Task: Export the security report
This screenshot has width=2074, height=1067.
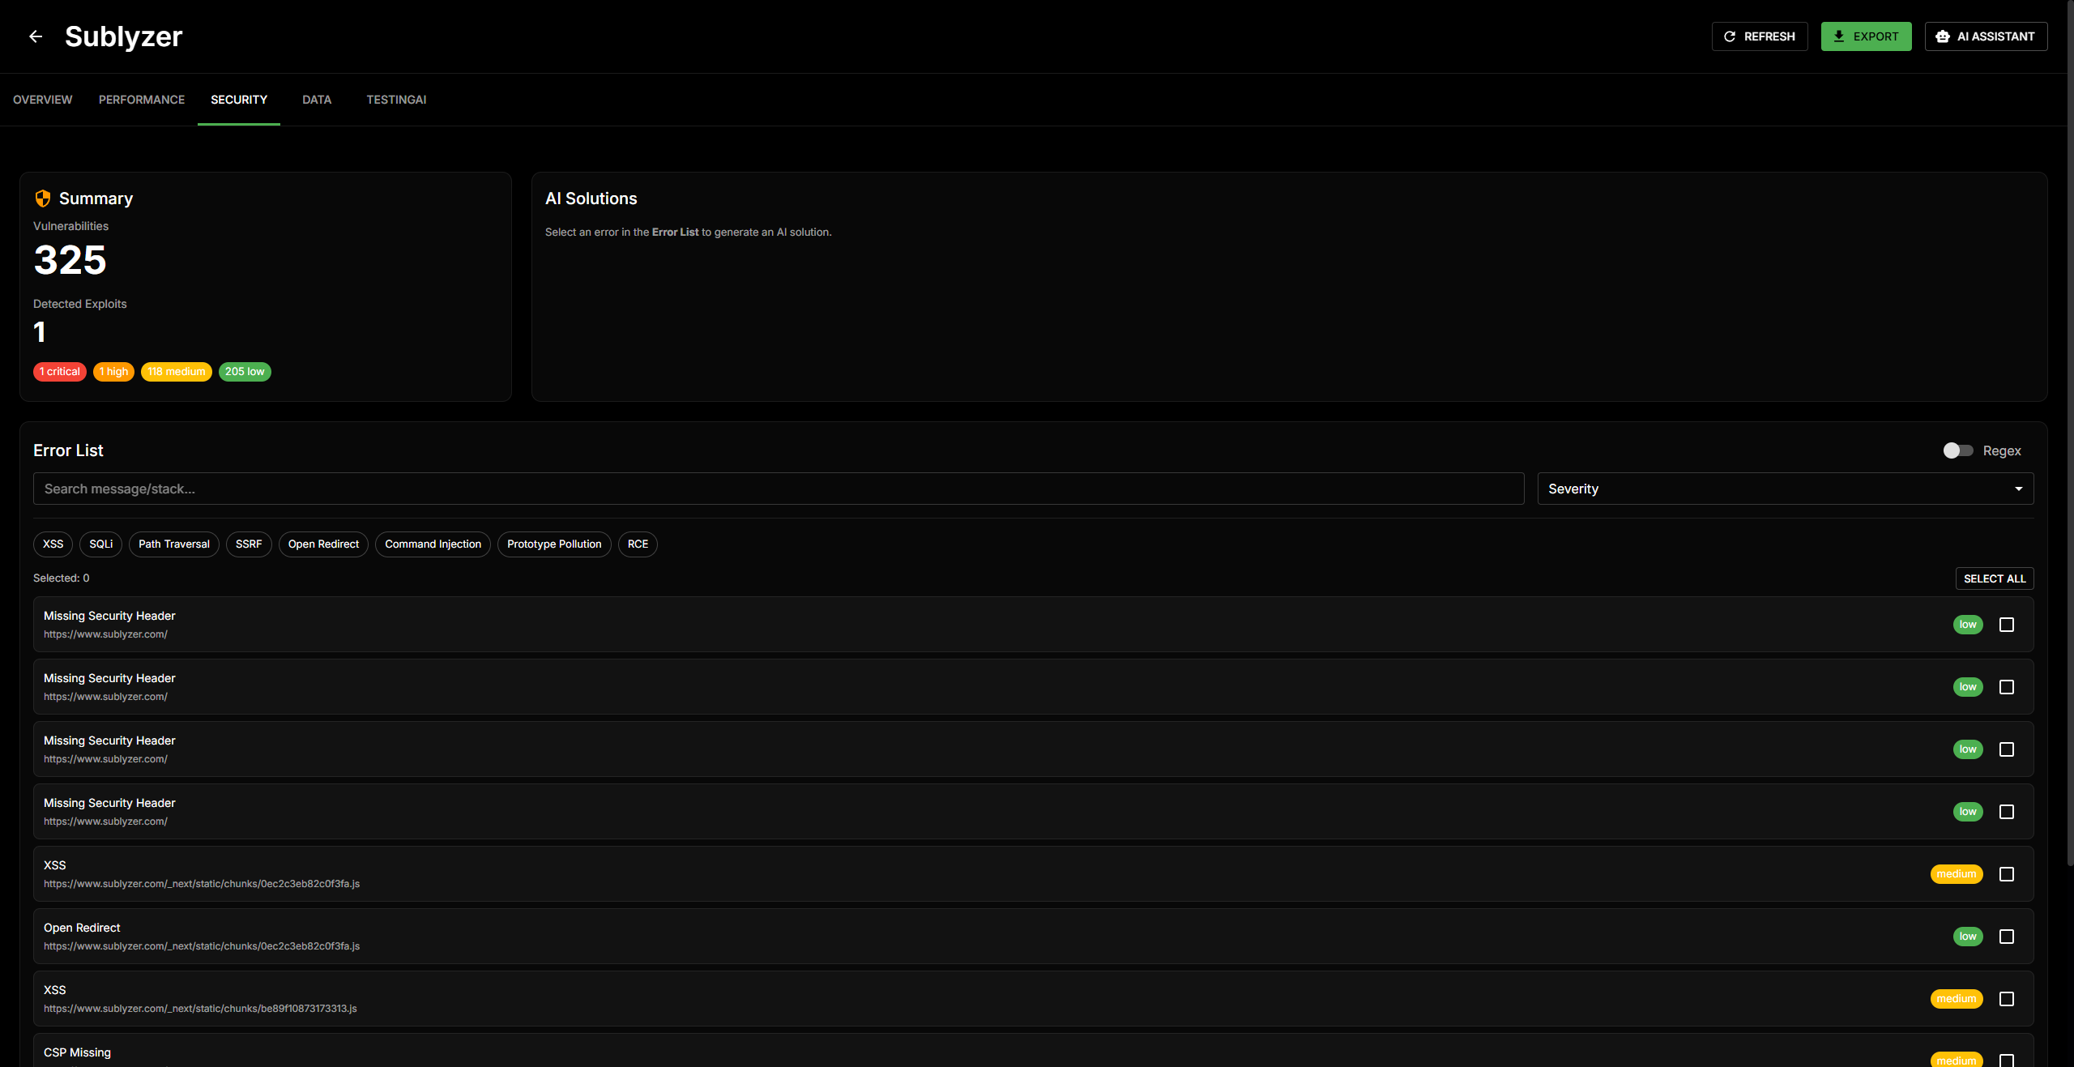Action: (1867, 36)
